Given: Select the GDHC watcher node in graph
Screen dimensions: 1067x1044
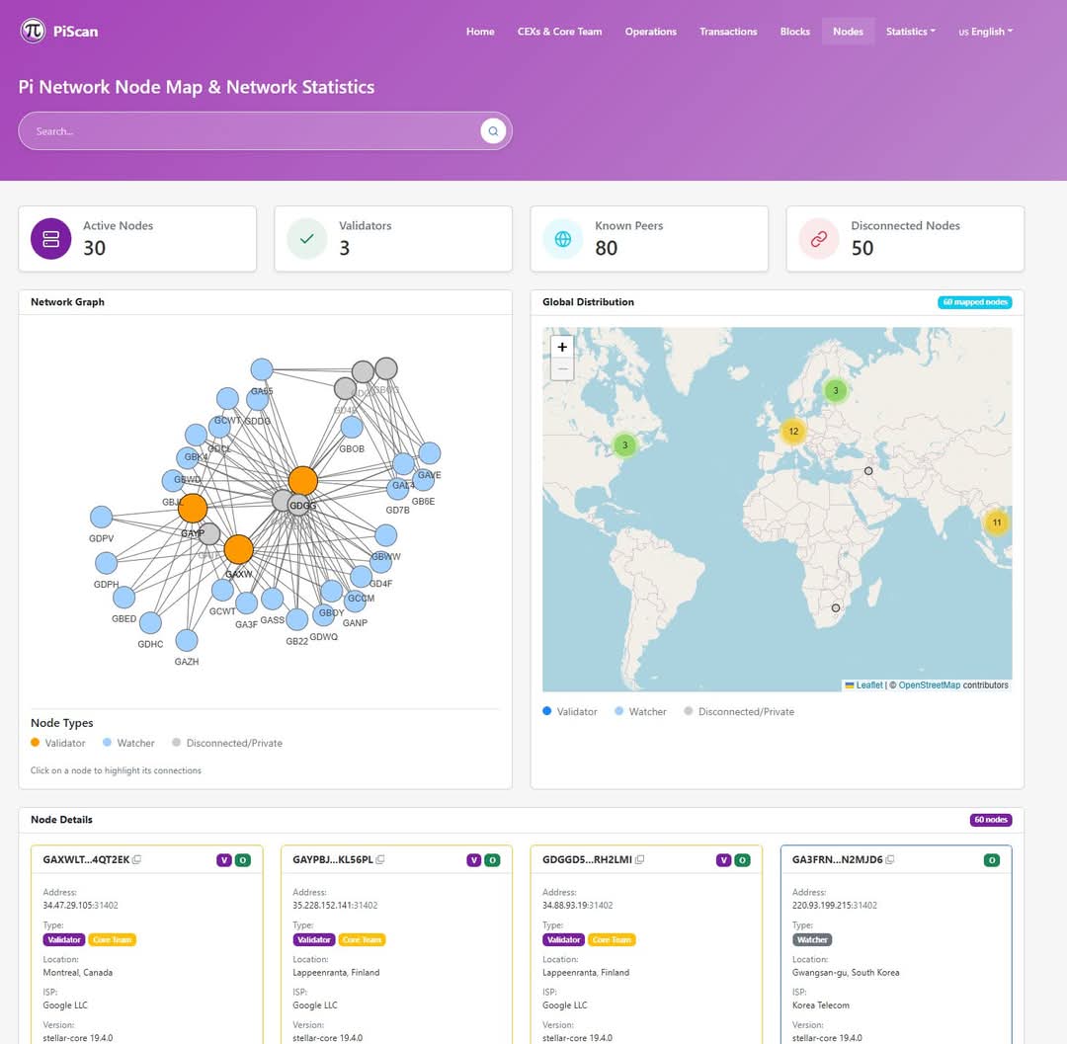Looking at the screenshot, I should (150, 622).
